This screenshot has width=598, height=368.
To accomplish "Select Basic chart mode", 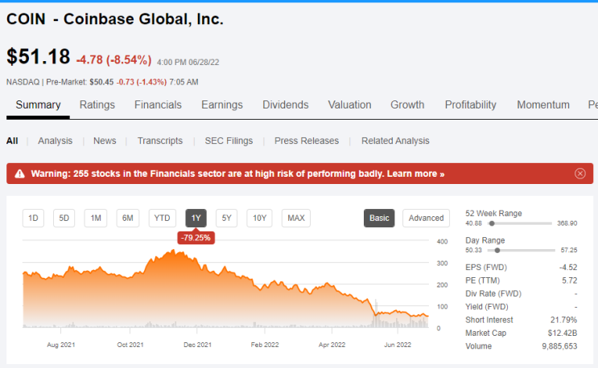I will (379, 218).
